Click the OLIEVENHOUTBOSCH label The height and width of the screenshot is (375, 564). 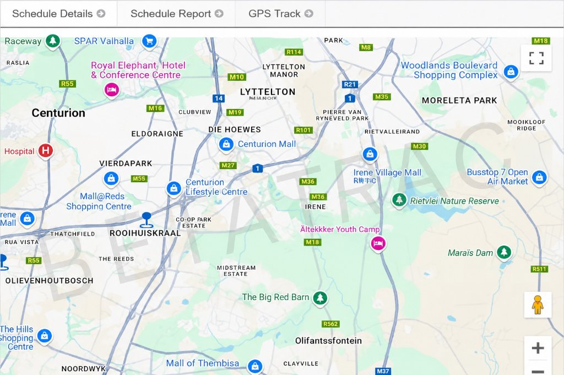pyautogui.click(x=49, y=280)
